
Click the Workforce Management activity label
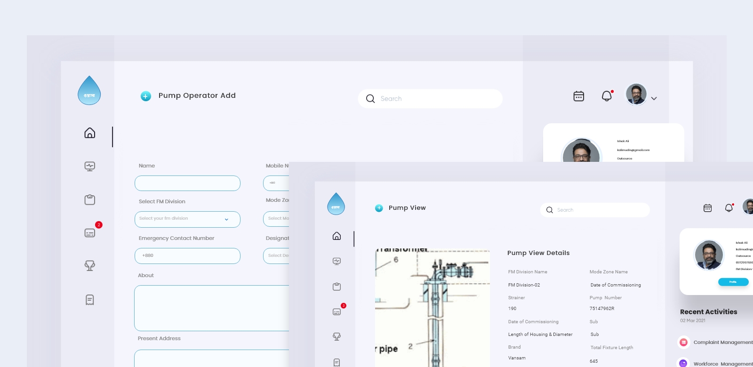[x=723, y=364]
